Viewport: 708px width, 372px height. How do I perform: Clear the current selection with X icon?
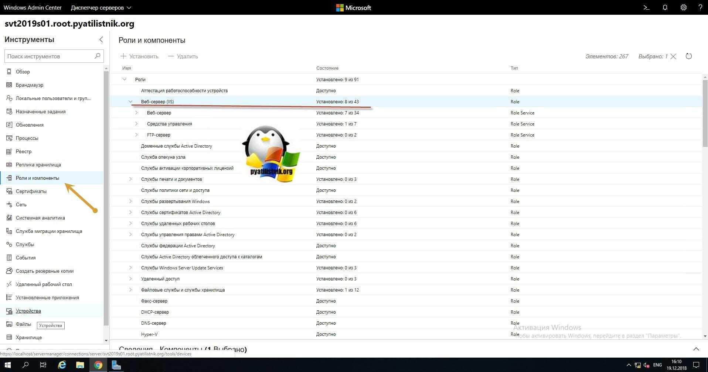pyautogui.click(x=673, y=56)
